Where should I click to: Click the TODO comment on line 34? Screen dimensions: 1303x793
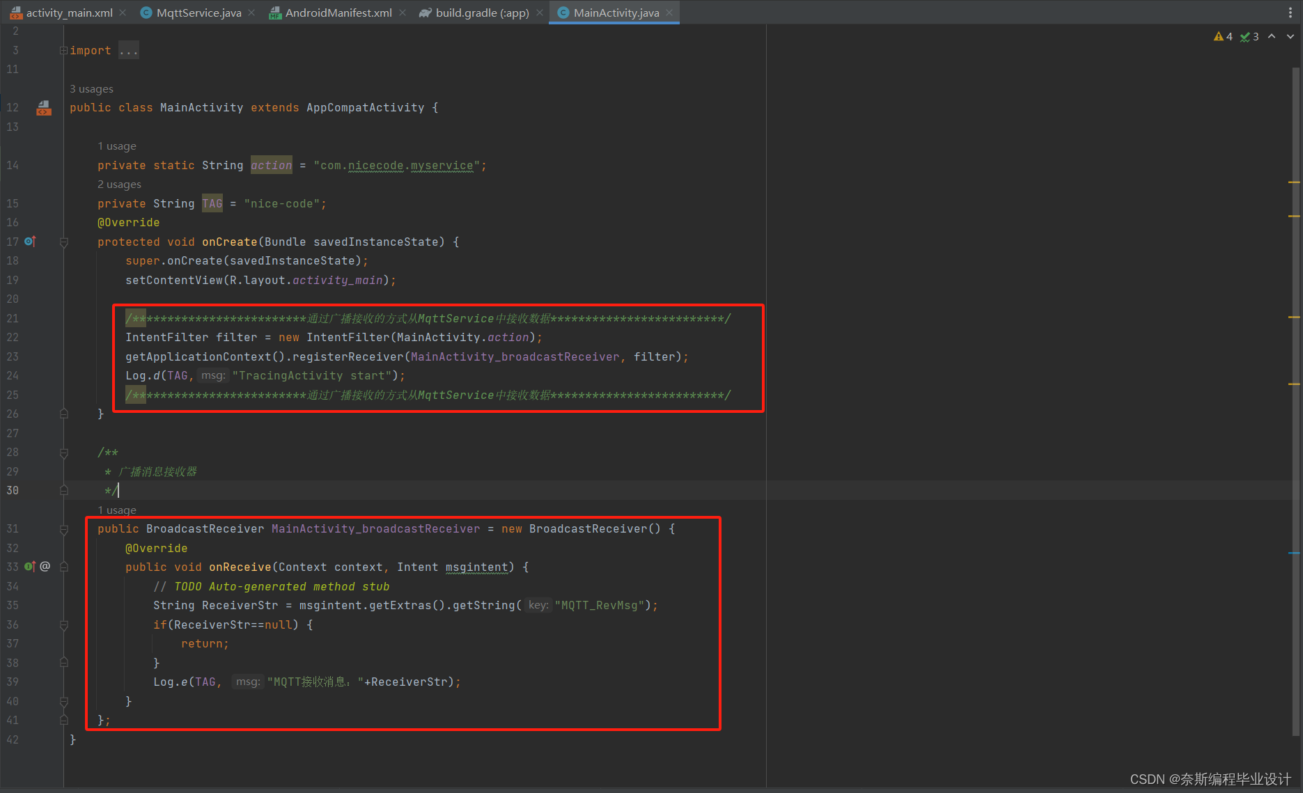point(272,586)
